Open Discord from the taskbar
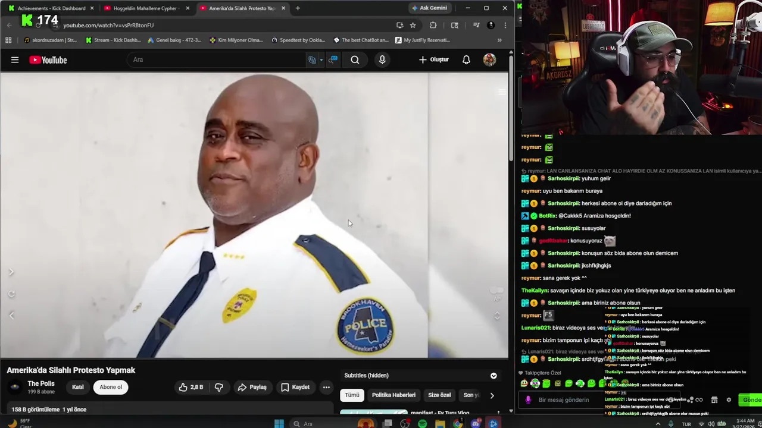 (476, 424)
